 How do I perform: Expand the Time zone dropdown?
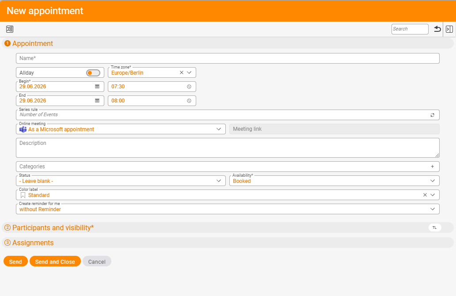coord(189,72)
